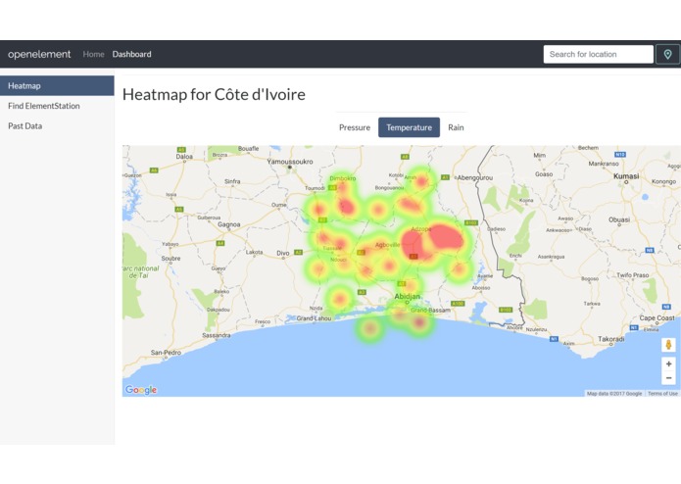Zoom out the map with minus
The image size is (681, 484).
tap(669, 378)
